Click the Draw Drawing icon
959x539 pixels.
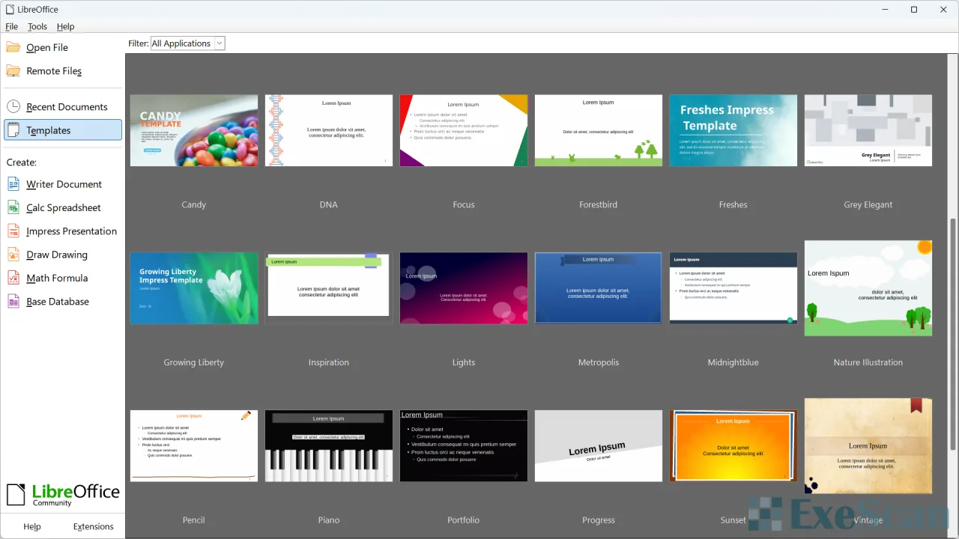tap(13, 255)
